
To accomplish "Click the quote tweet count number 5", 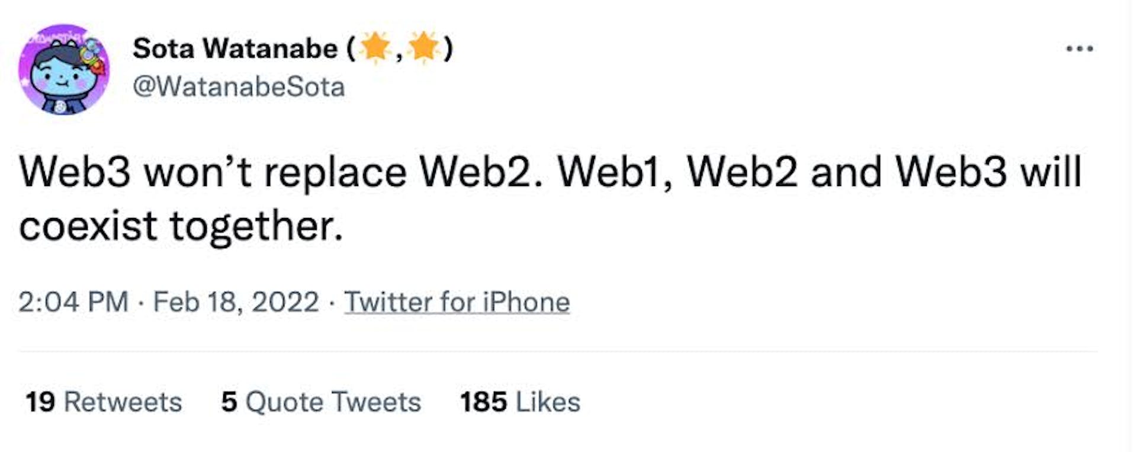I will [x=229, y=402].
